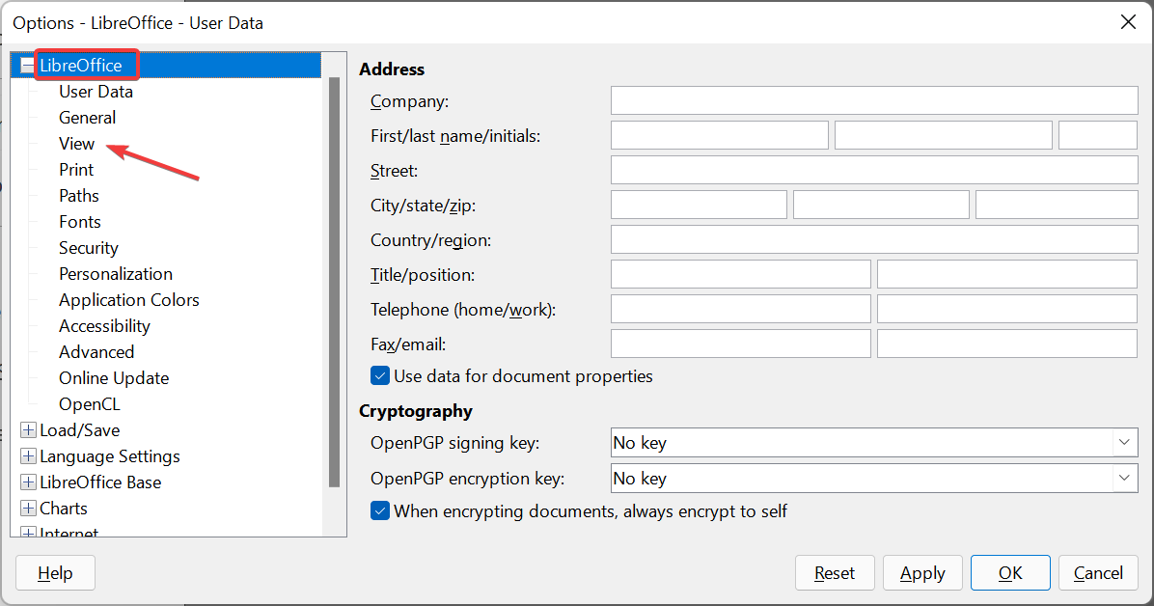This screenshot has height=606, width=1154.
Task: Select Personalization in the tree
Action: click(x=115, y=274)
